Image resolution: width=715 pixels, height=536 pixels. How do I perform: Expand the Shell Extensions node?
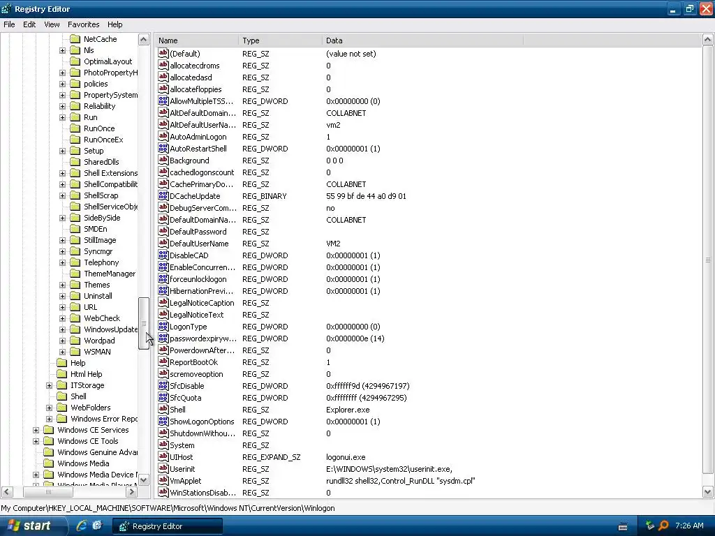point(62,174)
